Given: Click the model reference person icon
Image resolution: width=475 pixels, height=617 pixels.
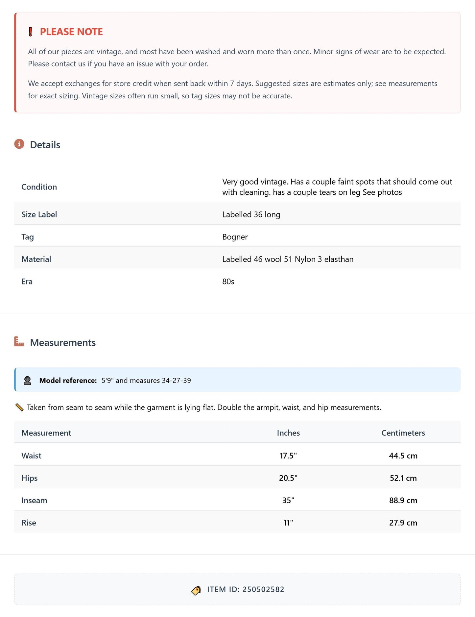Looking at the screenshot, I should click(27, 380).
